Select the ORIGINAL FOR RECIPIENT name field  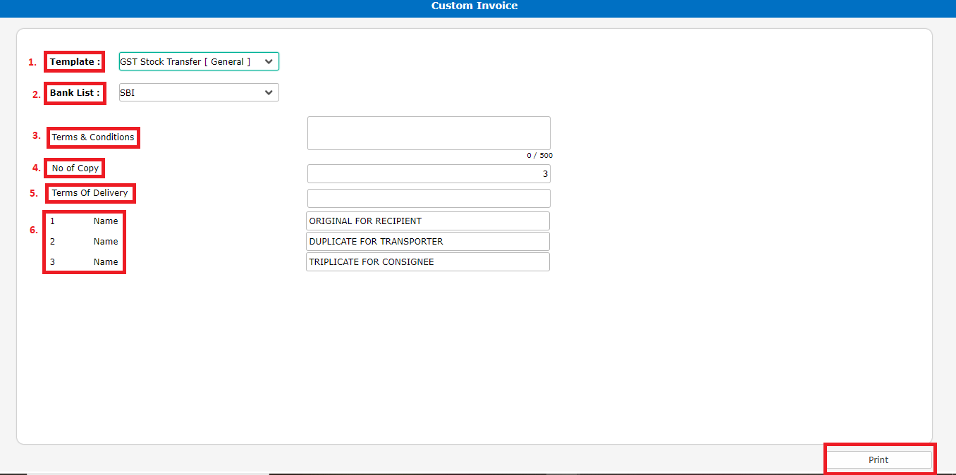pos(427,221)
